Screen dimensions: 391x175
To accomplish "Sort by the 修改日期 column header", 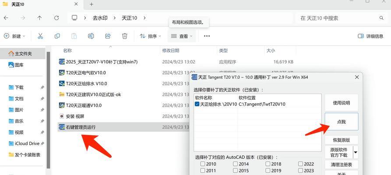I will 171,50.
